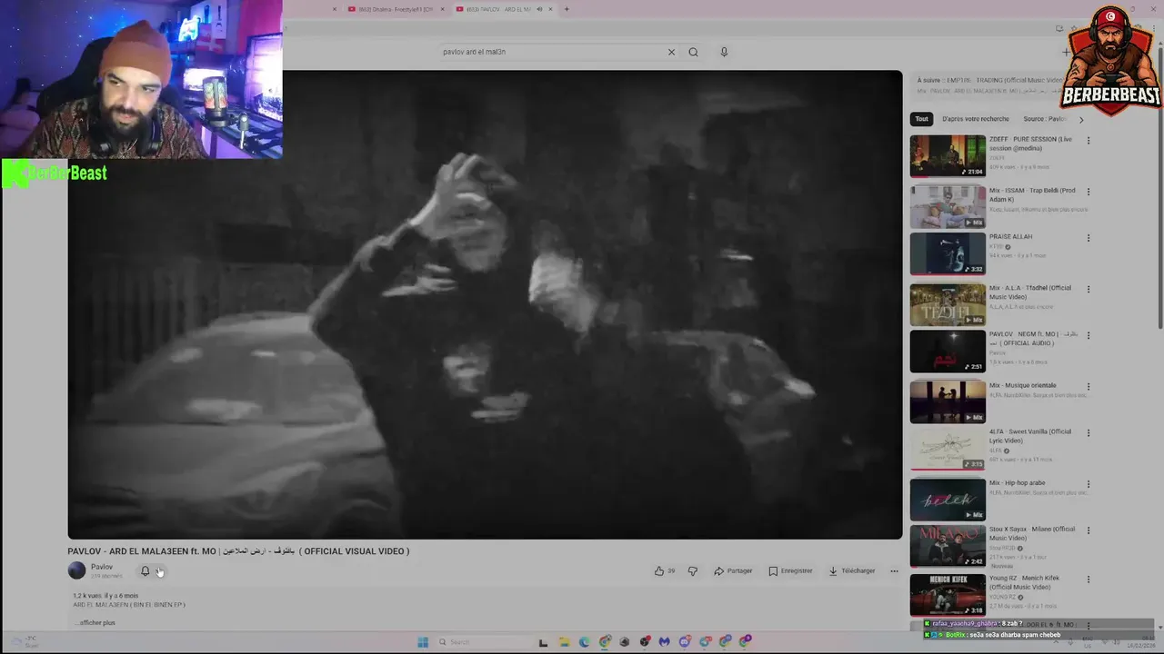
Task: Save video with Enregistrer button
Action: tap(790, 570)
